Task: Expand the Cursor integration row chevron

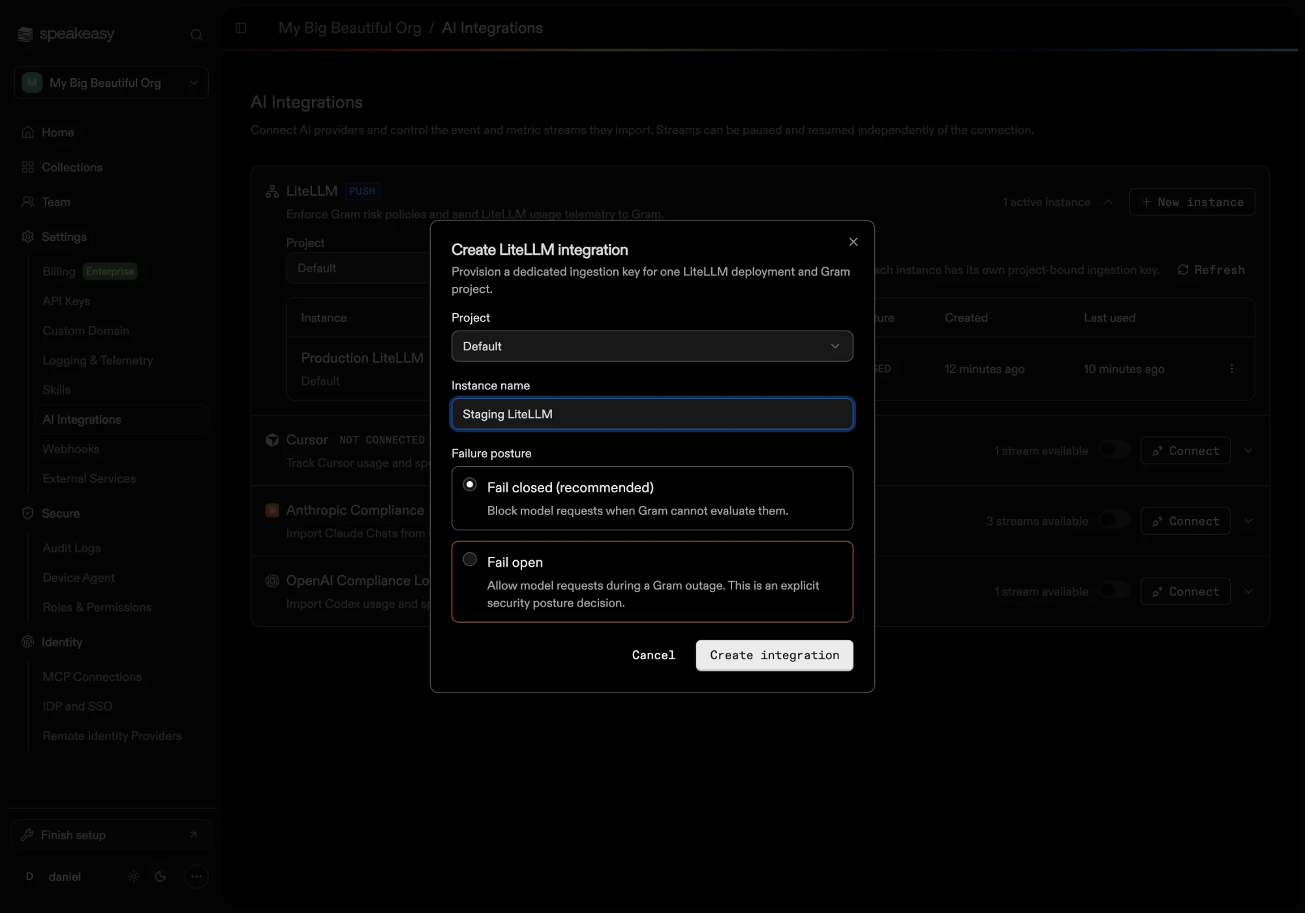Action: 1248,451
